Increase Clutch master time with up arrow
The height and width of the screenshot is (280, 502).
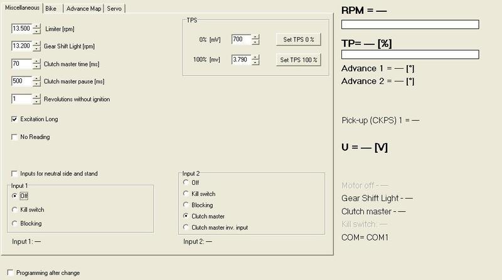[36, 61]
